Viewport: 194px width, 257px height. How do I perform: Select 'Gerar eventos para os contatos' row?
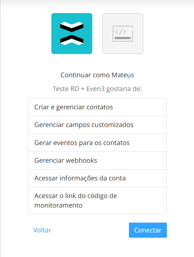[x=97, y=143]
